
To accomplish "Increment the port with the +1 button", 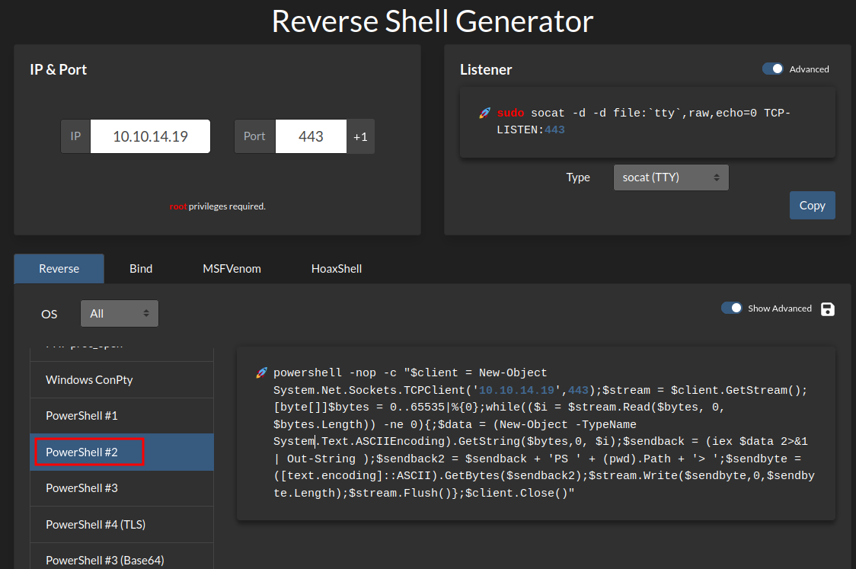I will click(x=360, y=136).
